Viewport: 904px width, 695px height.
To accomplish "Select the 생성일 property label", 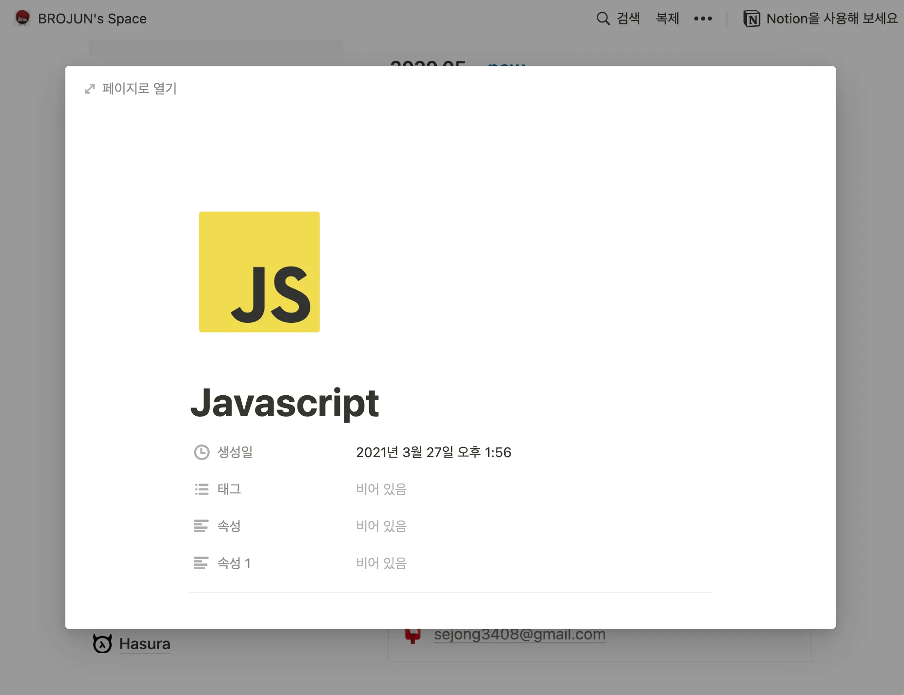I will 235,452.
